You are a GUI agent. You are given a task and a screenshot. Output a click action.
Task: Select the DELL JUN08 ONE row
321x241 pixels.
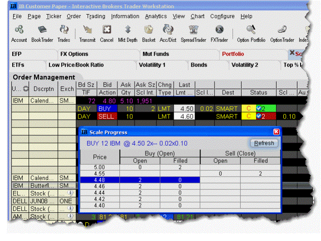click(x=44, y=201)
